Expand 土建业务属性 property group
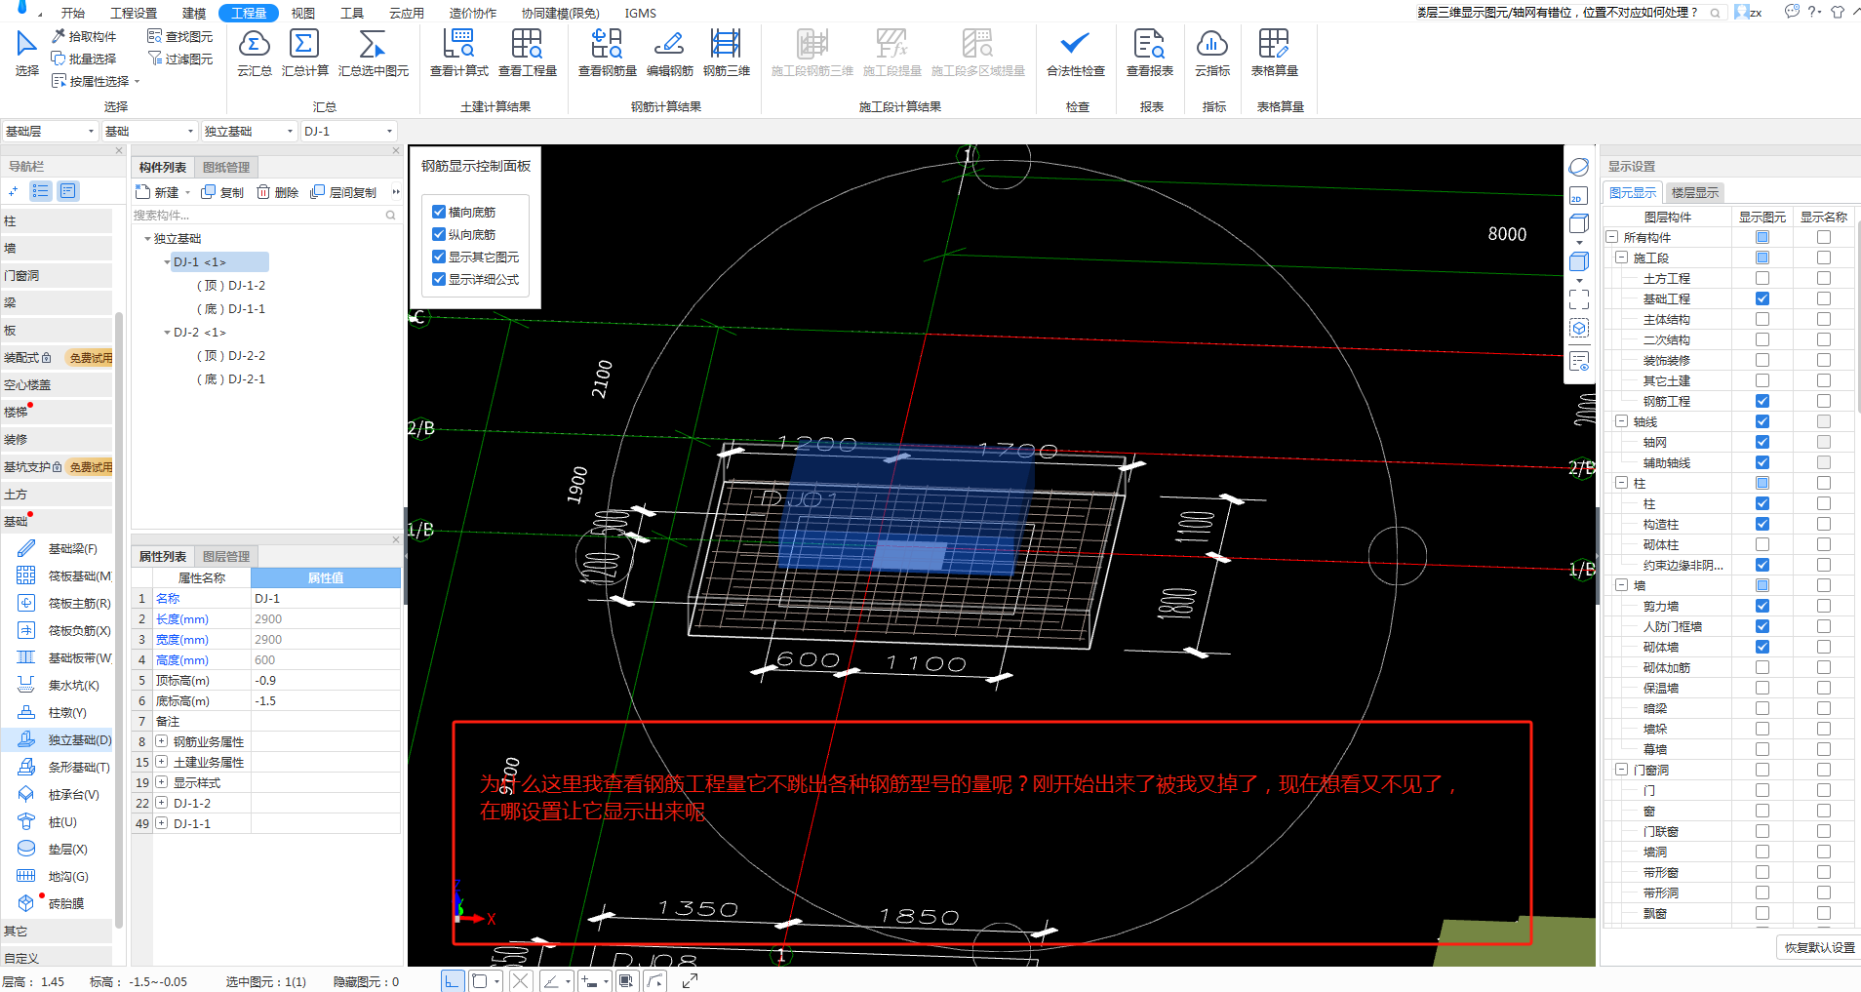Viewport: 1861px width, 992px height. 162,762
